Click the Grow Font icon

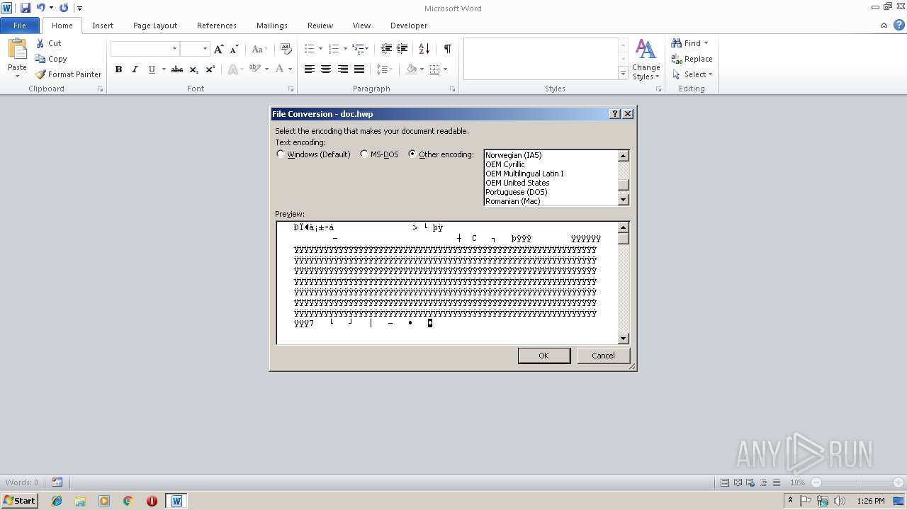[x=219, y=49]
